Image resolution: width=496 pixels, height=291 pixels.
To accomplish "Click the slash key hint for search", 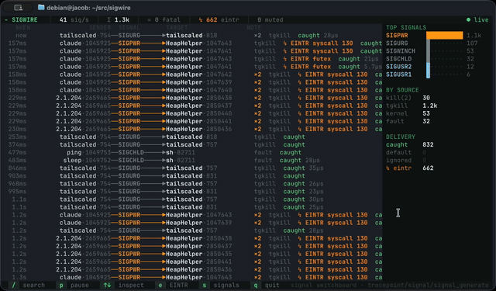I will (x=13, y=285).
